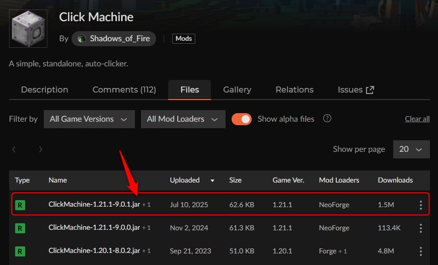The height and width of the screenshot is (265, 438).
Task: Open the Shadows_of_Fire author profile
Action: click(x=114, y=39)
